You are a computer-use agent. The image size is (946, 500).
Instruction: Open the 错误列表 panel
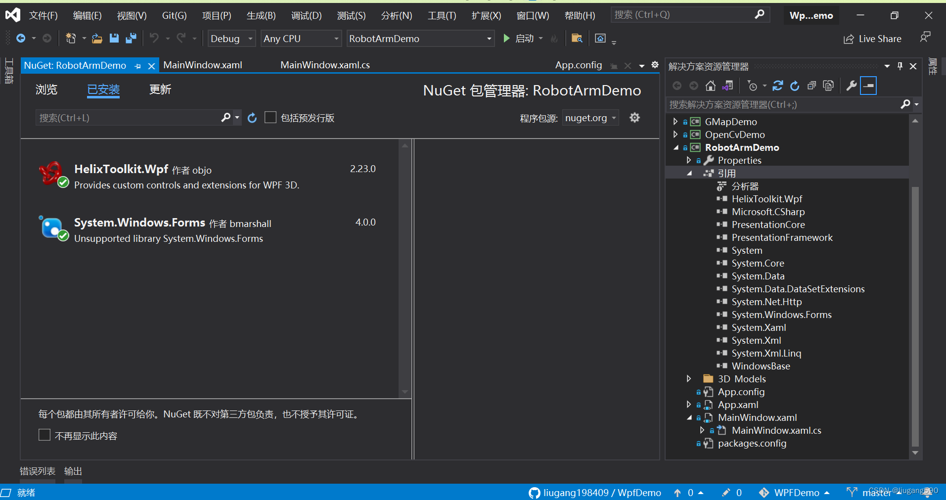pyautogui.click(x=38, y=471)
